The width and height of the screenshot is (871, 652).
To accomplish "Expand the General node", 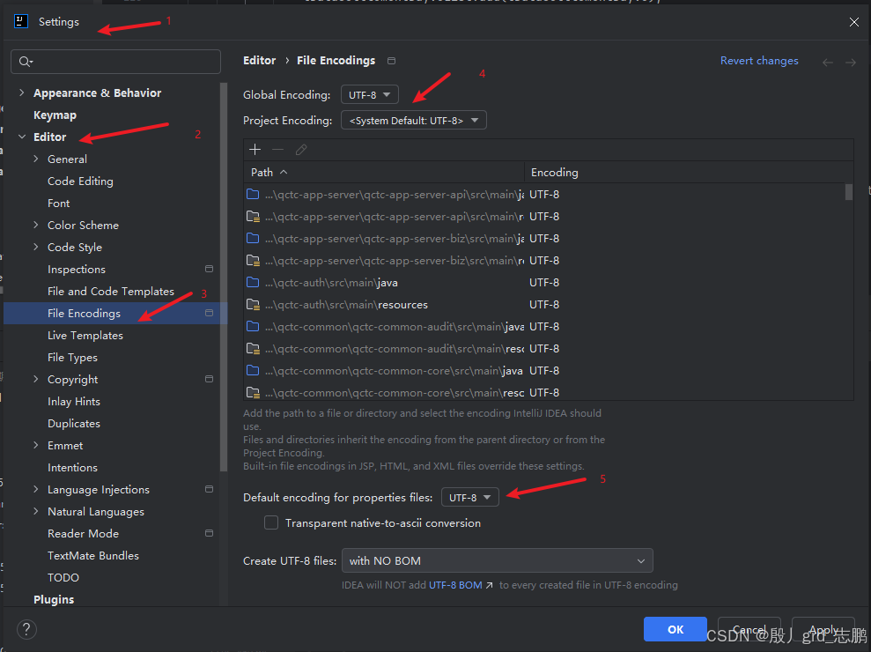I will [36, 159].
